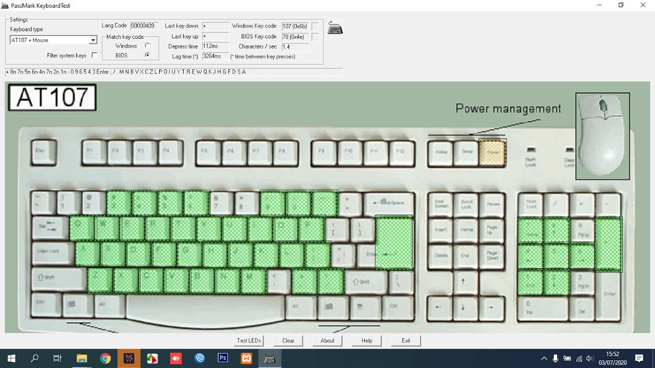Click the Lag time value 3264ms
This screenshot has width=655, height=368.
point(215,56)
